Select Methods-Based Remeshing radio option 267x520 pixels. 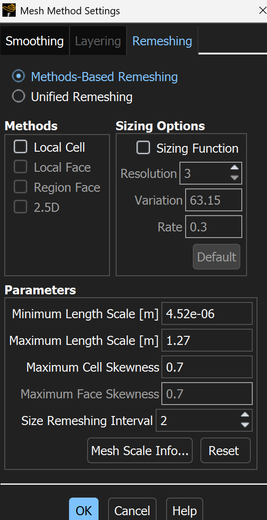18,77
